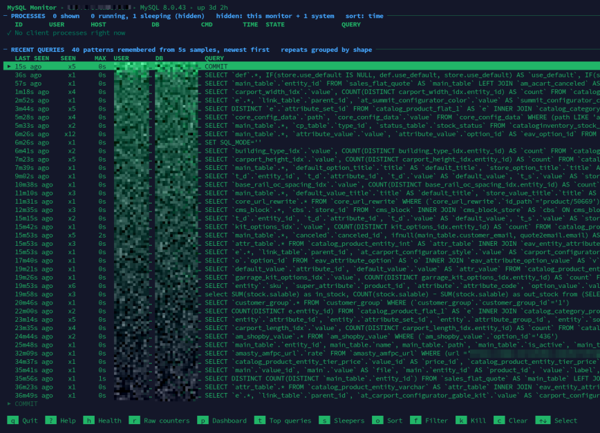Viewport: 600px width, 433px height.
Task: Click the MySQL 8.0.43 version label
Action: point(162,8)
